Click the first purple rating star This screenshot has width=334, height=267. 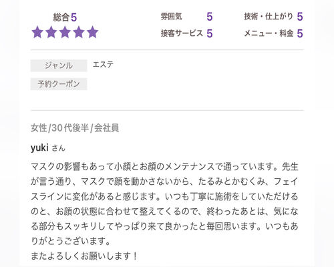[x=37, y=32]
